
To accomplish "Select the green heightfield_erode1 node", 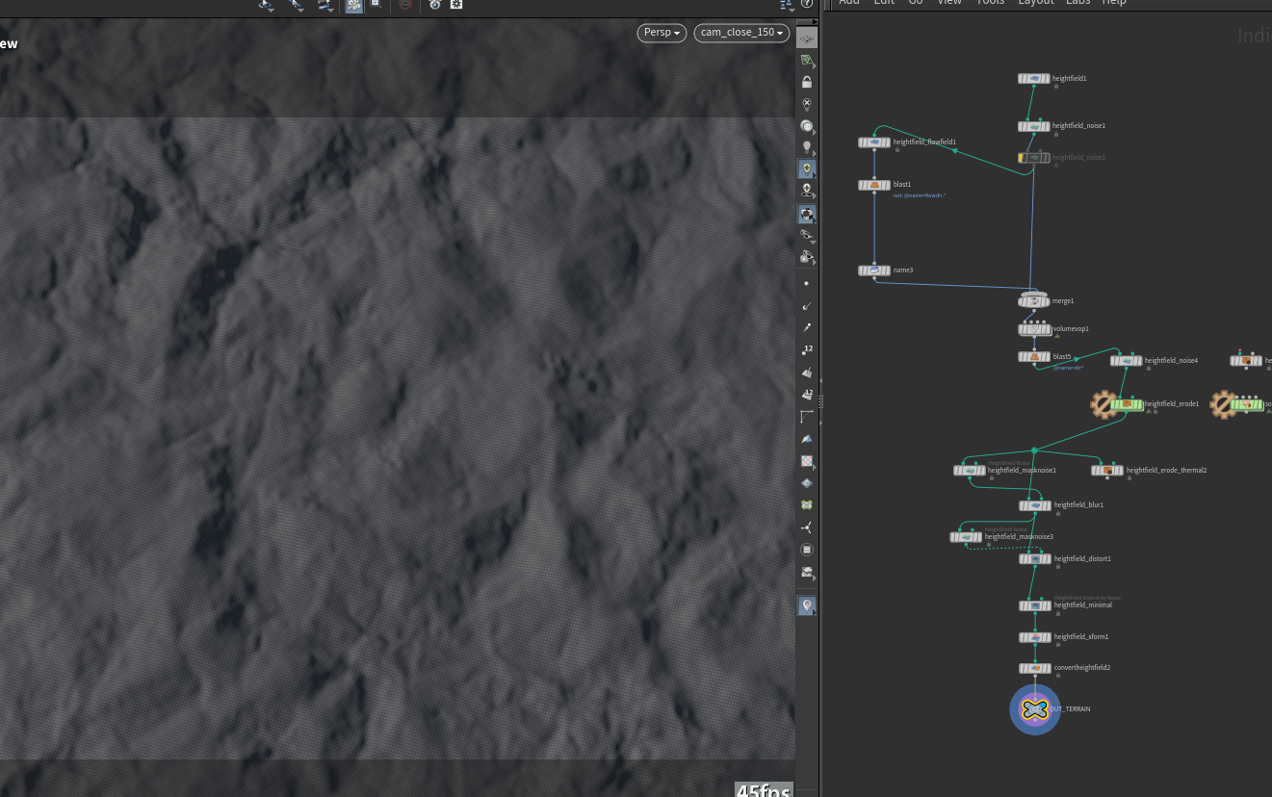I will click(1127, 404).
